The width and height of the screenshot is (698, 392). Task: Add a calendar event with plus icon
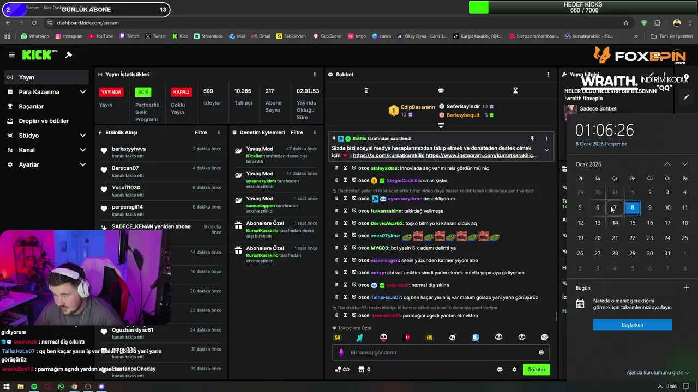pos(687,288)
